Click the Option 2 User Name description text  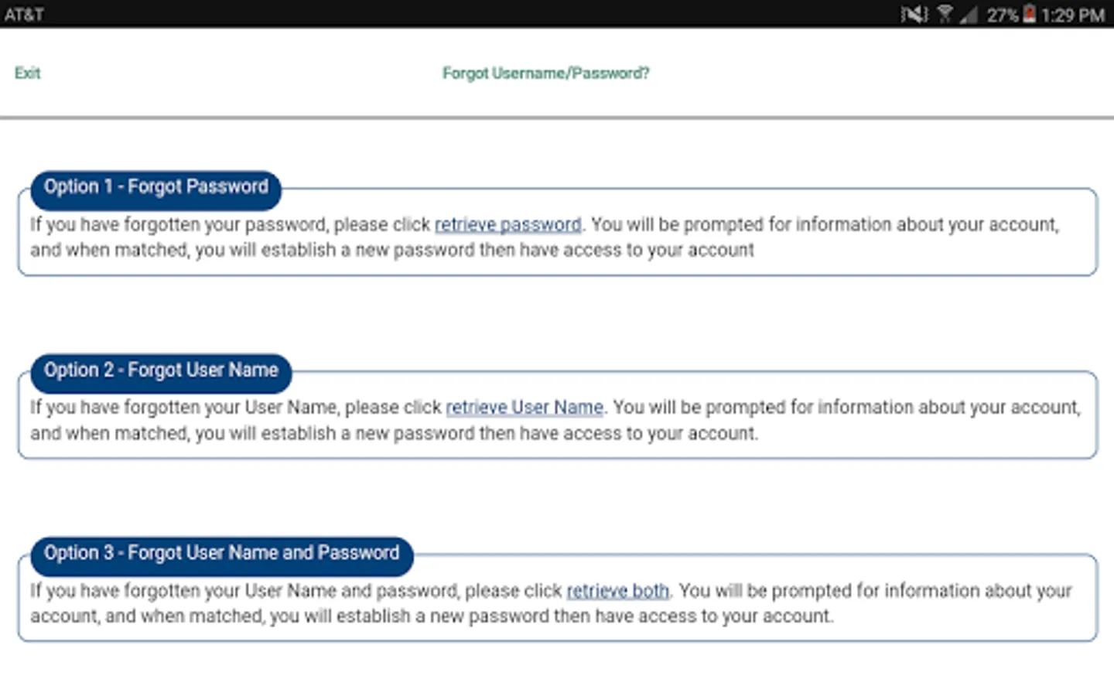(x=393, y=433)
